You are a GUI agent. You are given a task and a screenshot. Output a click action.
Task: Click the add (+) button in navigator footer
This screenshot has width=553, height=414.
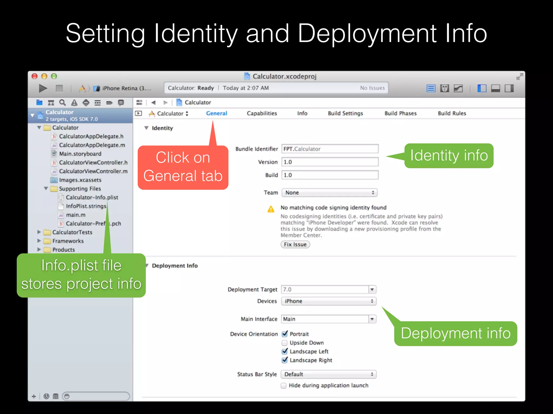[34, 396]
